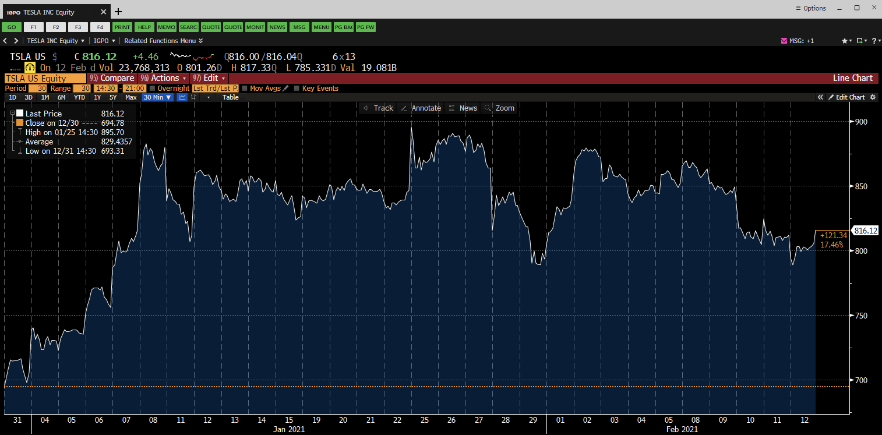Select the 1D range tab
This screenshot has height=435, width=882.
pyautogui.click(x=12, y=97)
